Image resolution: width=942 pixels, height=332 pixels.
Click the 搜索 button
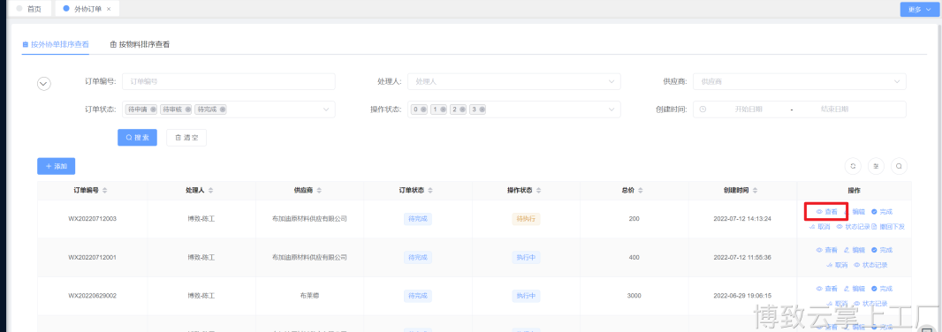137,138
